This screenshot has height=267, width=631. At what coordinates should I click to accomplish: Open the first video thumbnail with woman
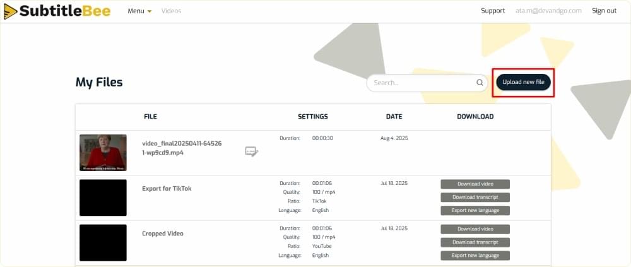(103, 152)
